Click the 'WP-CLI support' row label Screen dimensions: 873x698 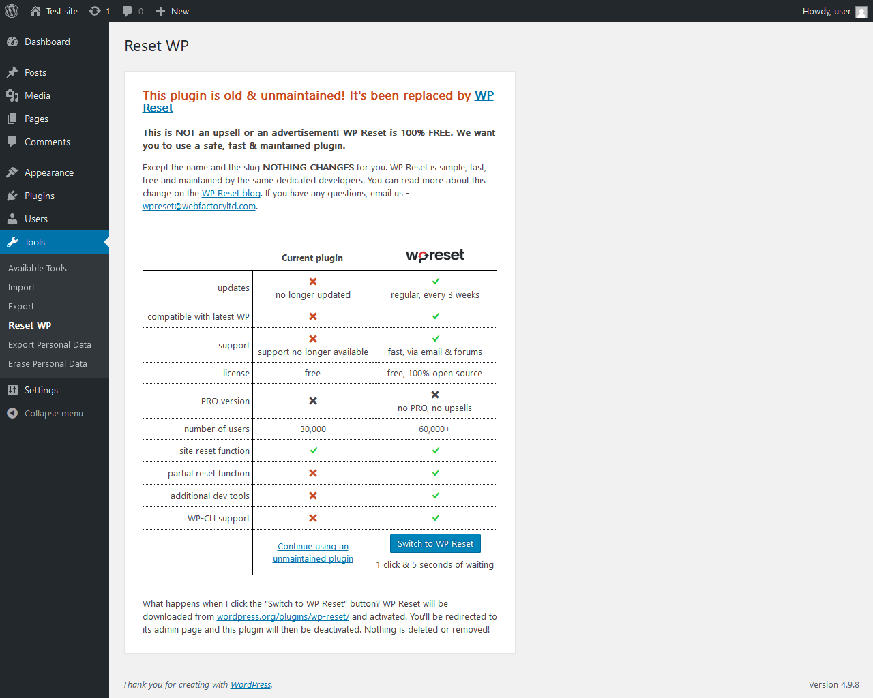219,519
